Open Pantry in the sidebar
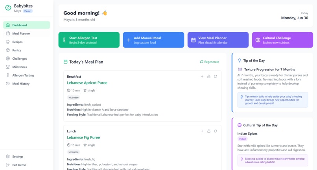317x170 pixels. pyautogui.click(x=26, y=50)
